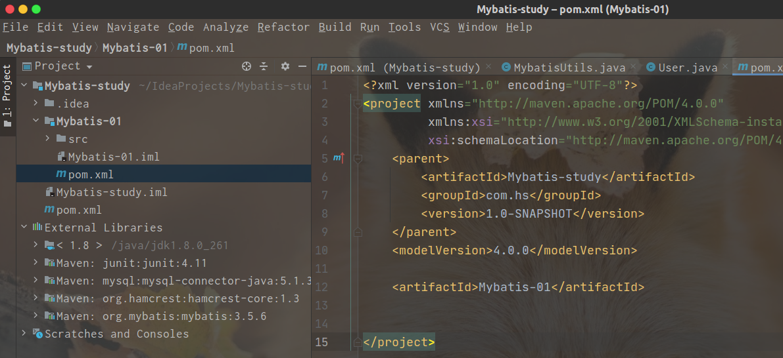Click Mybatis-01 in the breadcrumb
Viewport: 783px width, 358px height.
[x=135, y=48]
